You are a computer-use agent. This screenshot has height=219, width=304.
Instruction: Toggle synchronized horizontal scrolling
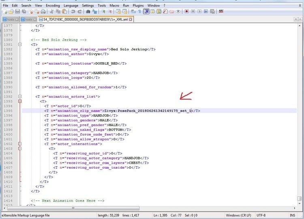(124, 12)
